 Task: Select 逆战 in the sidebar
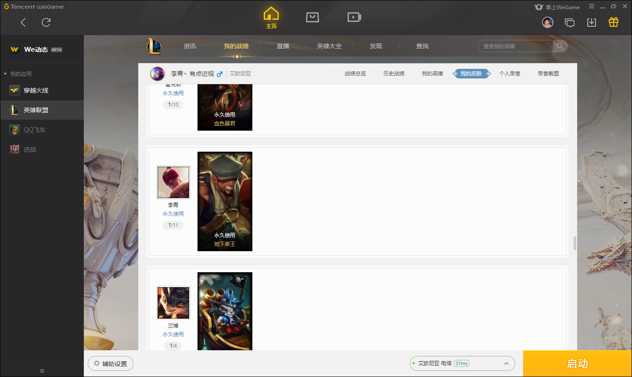pyautogui.click(x=42, y=149)
